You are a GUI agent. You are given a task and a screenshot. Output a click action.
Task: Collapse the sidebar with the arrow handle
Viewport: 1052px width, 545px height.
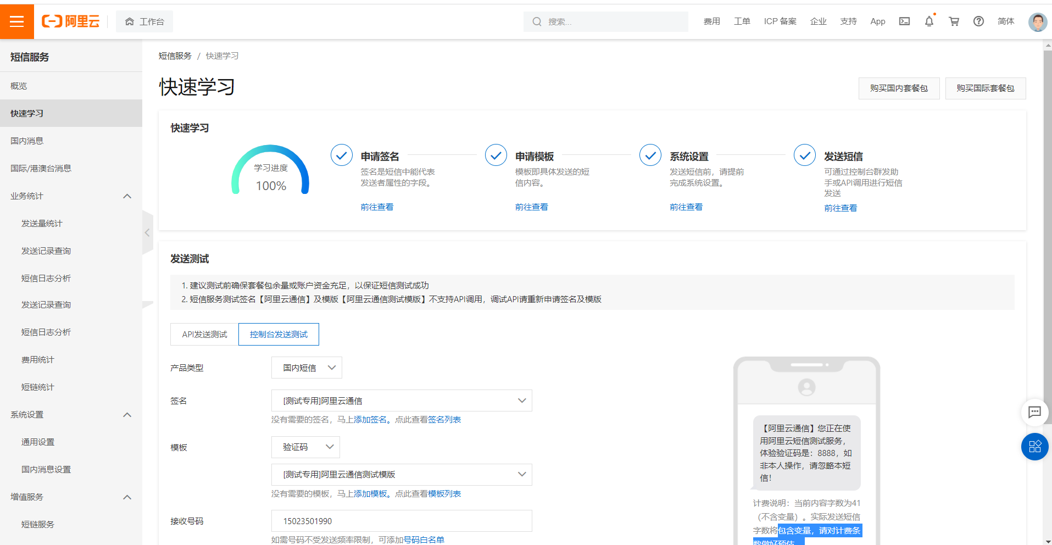(x=147, y=232)
